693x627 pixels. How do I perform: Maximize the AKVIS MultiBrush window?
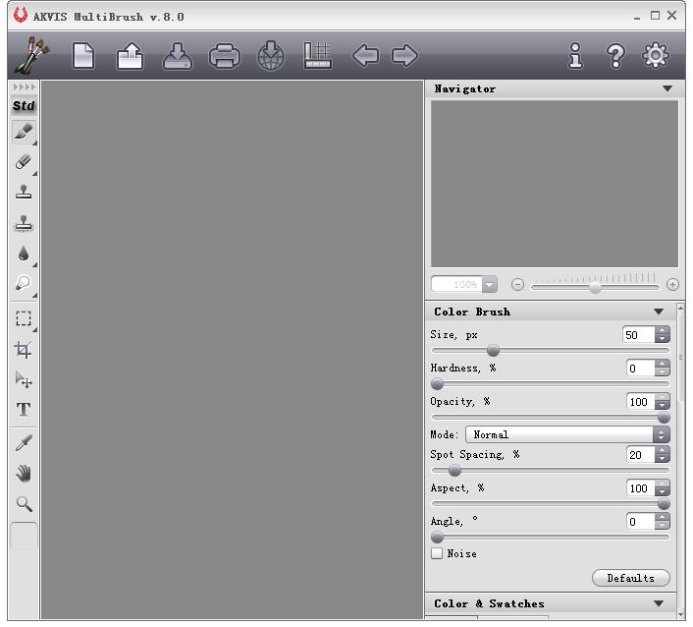(x=655, y=16)
